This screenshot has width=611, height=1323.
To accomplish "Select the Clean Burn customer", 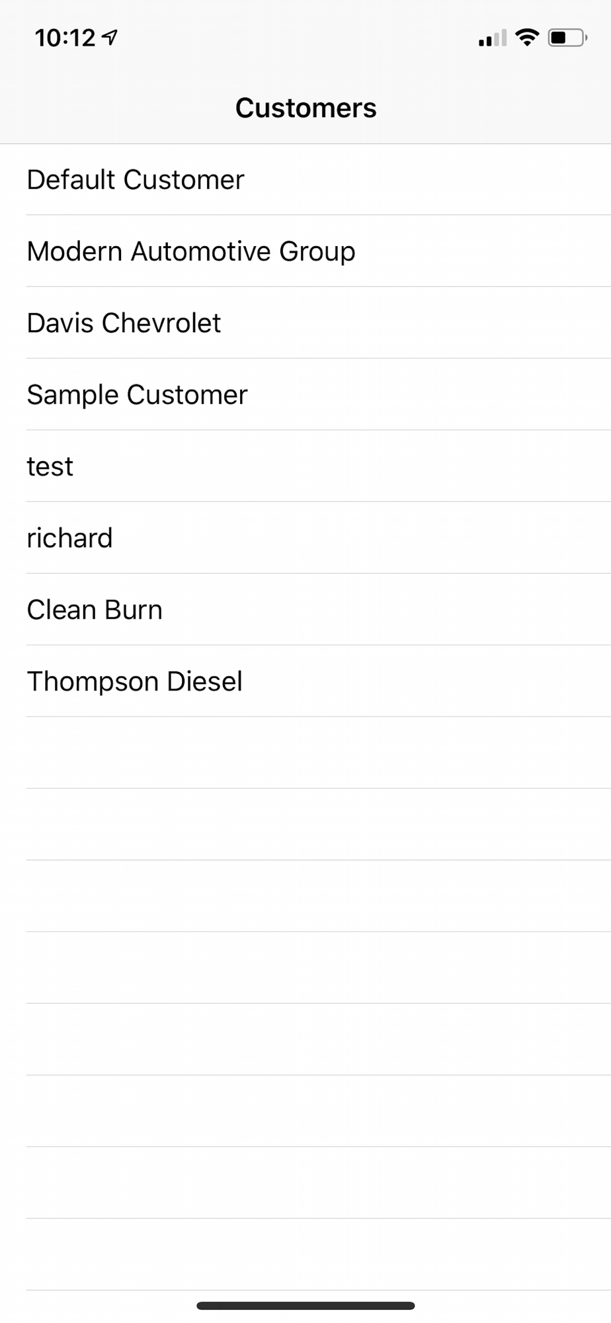I will pyautogui.click(x=95, y=610).
